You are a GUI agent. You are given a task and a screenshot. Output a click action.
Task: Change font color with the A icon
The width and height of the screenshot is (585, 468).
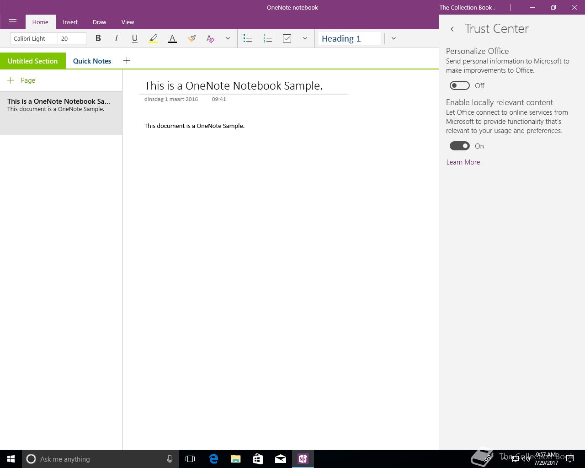172,38
